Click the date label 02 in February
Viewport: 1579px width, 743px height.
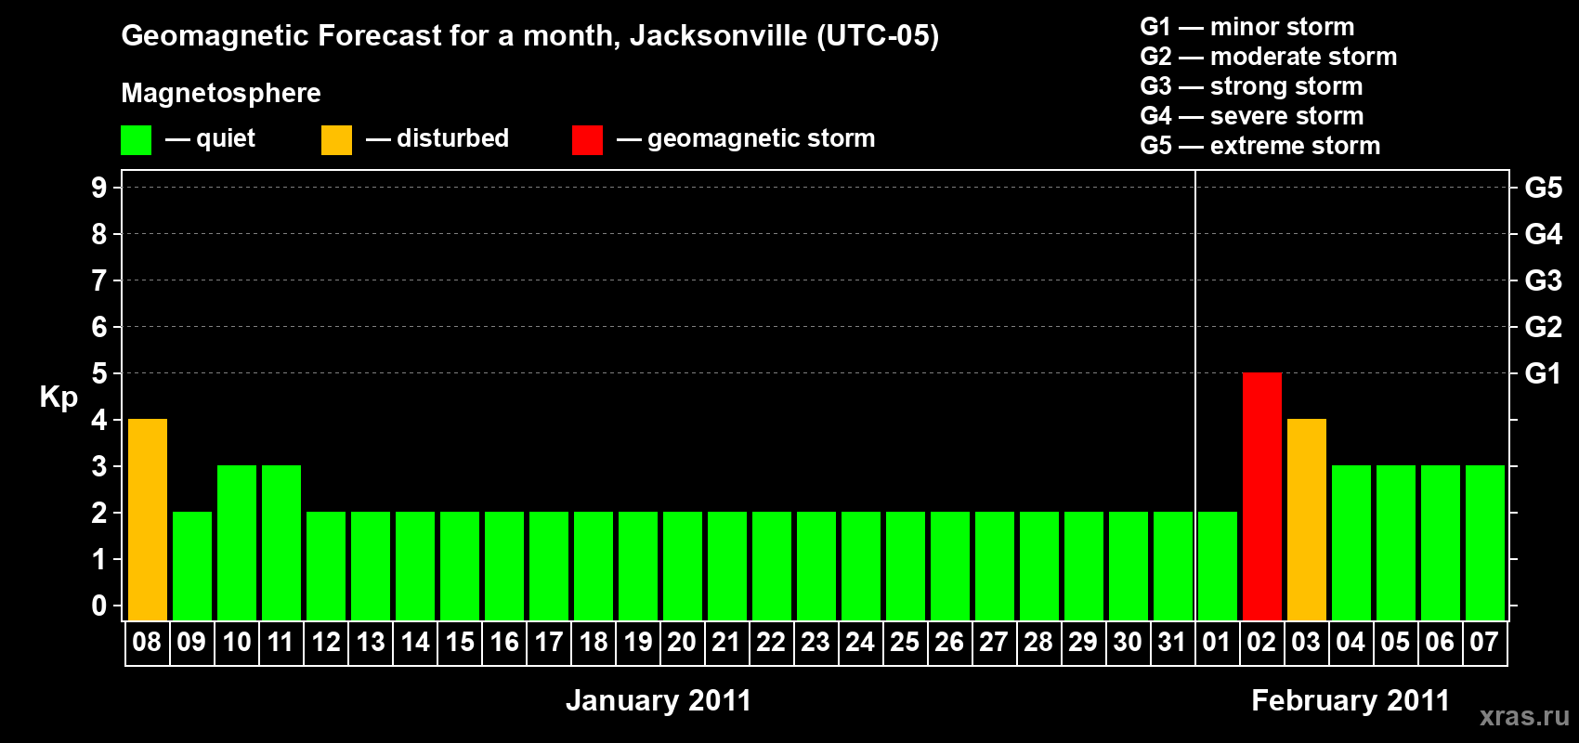[x=1261, y=642]
